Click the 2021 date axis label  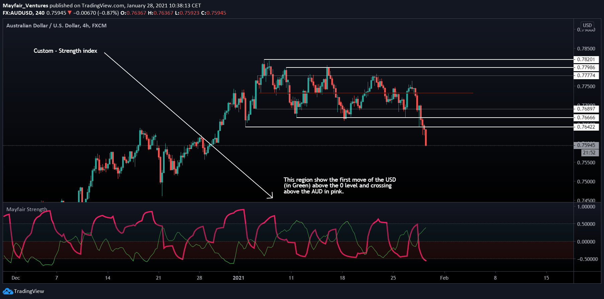239,278
